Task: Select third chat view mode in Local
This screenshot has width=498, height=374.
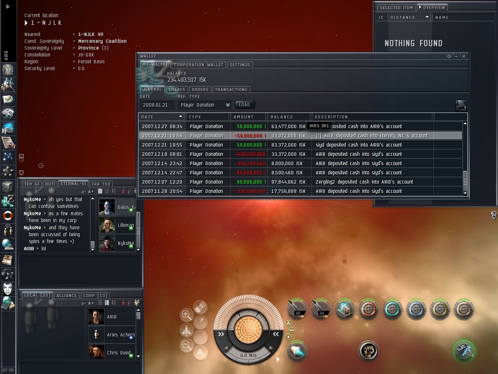Action: tap(114, 303)
